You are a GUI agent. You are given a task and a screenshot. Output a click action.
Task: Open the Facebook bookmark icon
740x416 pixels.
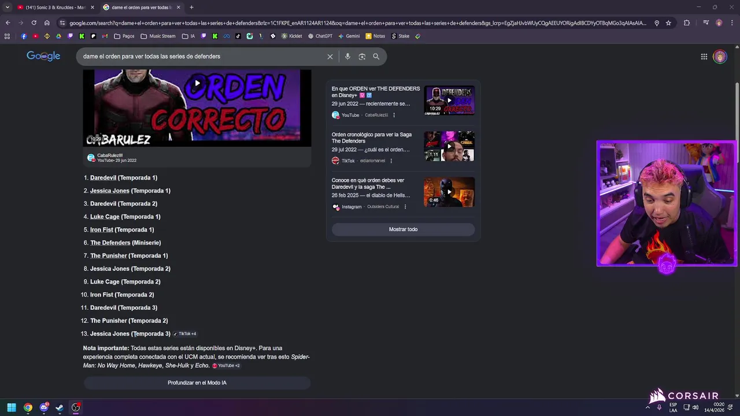tap(24, 36)
